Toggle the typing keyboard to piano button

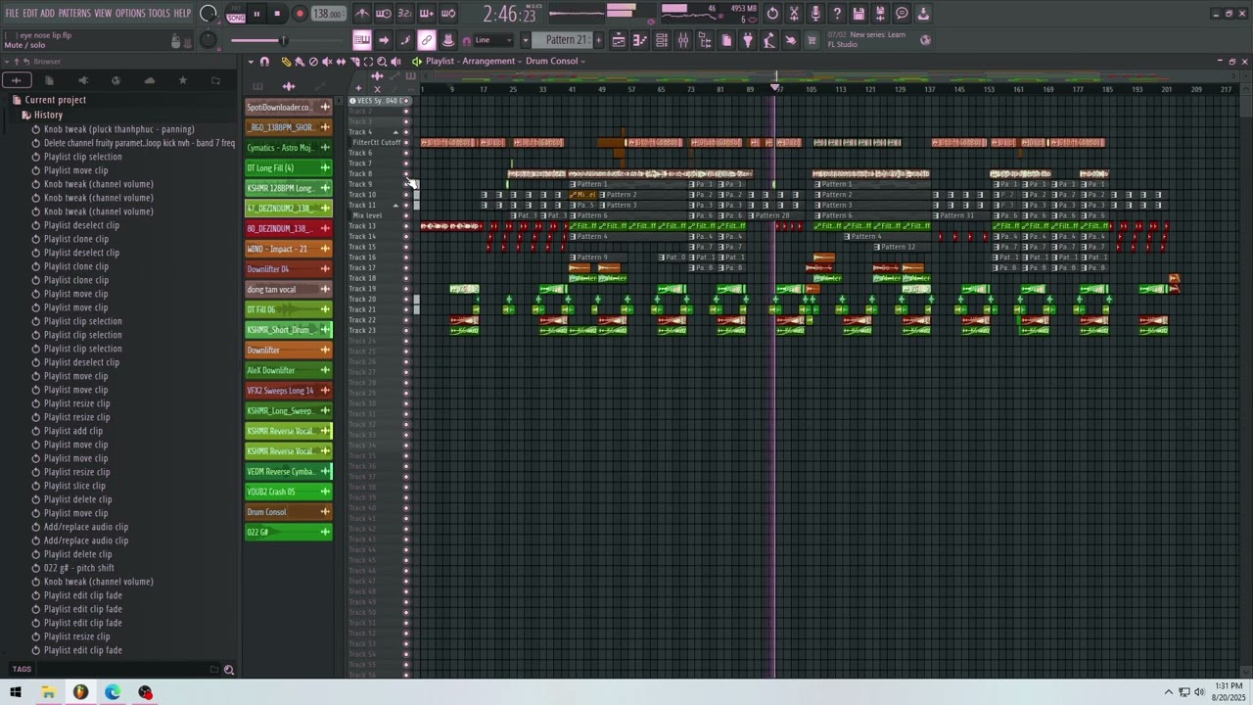click(361, 40)
